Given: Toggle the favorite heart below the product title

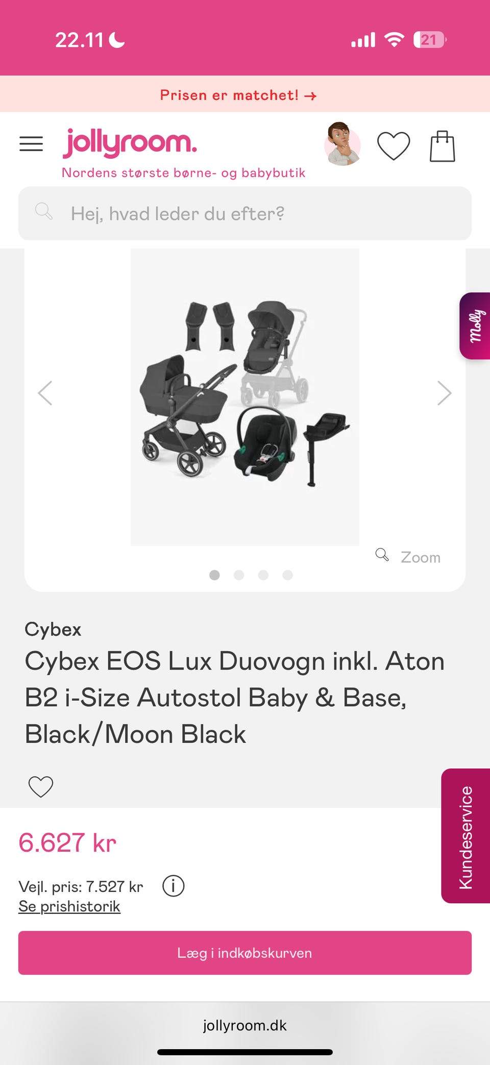Looking at the screenshot, I should tap(41, 786).
